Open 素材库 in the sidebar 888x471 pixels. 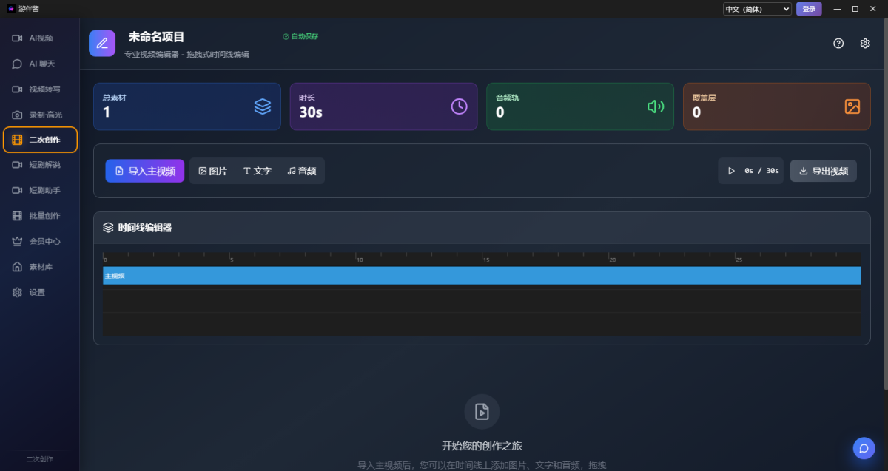40,266
